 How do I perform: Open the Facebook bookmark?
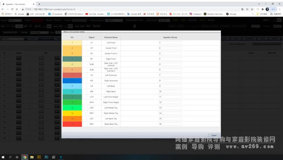tap(55, 14)
